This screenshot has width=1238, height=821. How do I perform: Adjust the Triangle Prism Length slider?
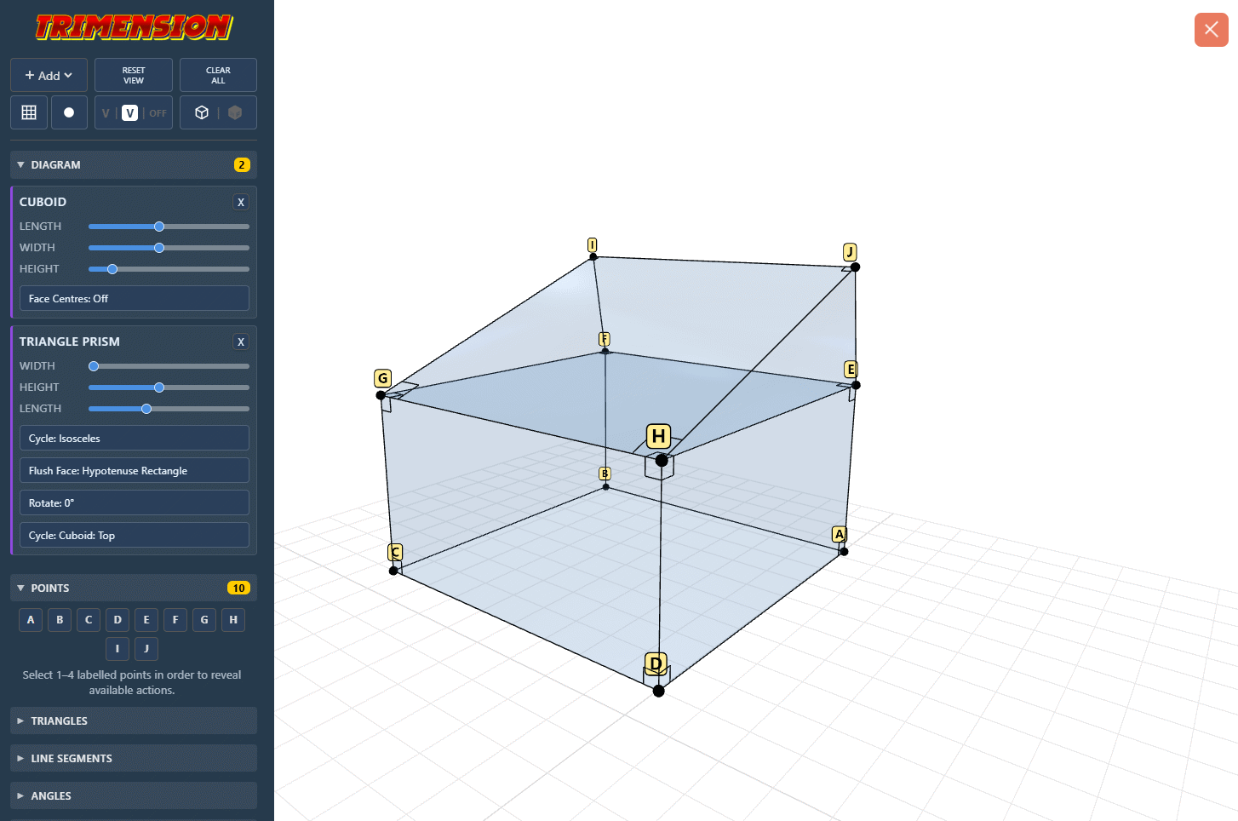[169, 409]
